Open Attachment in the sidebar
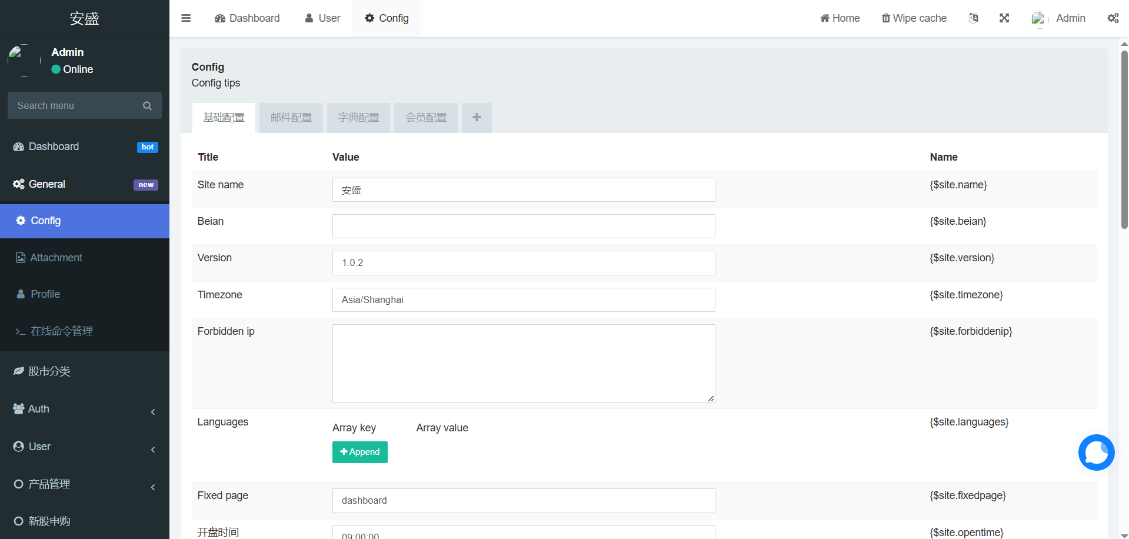The width and height of the screenshot is (1129, 539). click(x=56, y=258)
